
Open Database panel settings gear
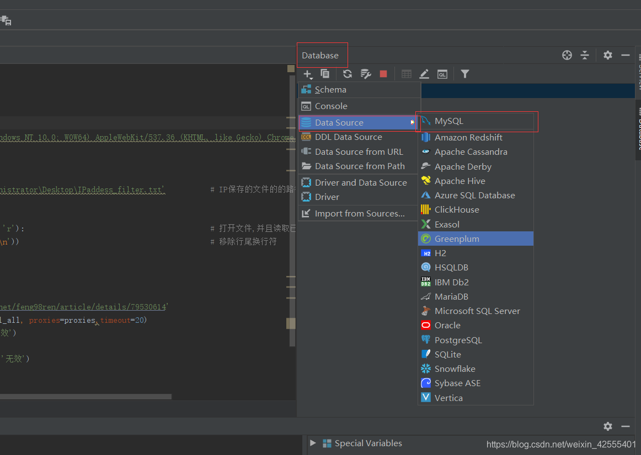tap(608, 55)
